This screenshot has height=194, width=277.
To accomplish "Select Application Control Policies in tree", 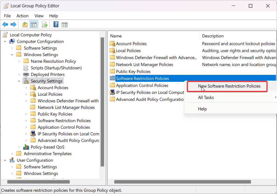I will 64,127.
